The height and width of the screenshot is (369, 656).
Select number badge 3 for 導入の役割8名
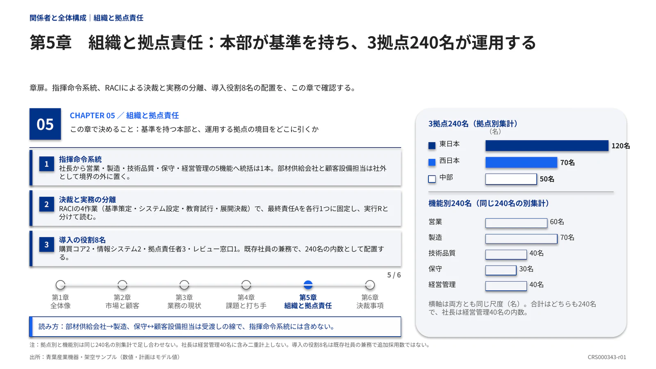(46, 244)
